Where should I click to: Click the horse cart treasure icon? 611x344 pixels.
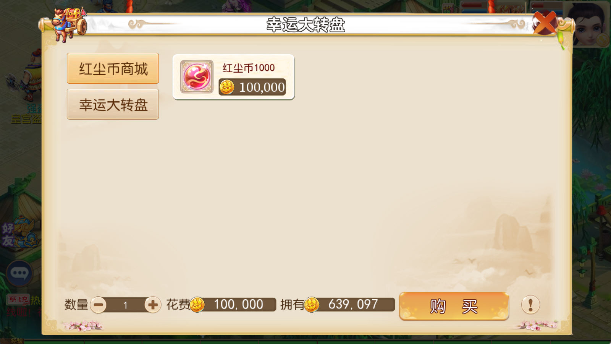click(x=70, y=24)
